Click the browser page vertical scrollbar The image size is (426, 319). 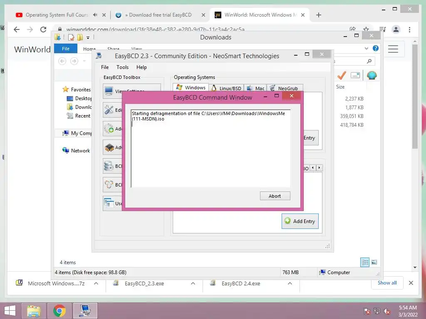(x=415, y=96)
